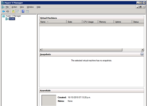Image resolution: width=147 pixels, height=106 pixels.
Task: Click the MMC system icon beside File menu
Action: coord(3,7)
